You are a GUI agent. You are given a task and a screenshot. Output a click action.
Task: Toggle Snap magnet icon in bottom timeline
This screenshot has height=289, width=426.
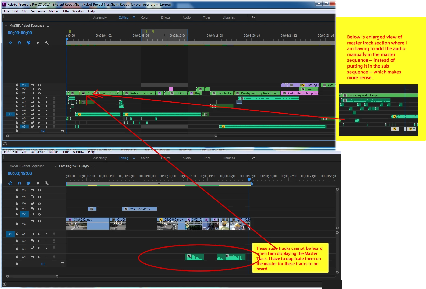19,183
